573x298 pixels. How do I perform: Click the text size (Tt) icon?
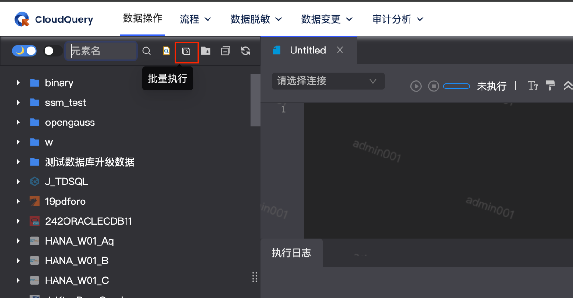(x=533, y=86)
